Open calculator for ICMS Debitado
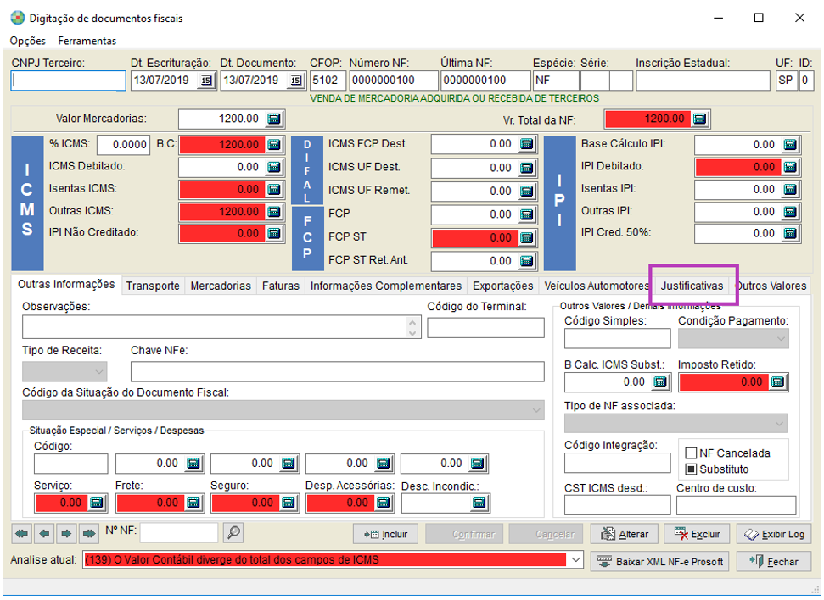The width and height of the screenshot is (824, 600). pyautogui.click(x=274, y=168)
